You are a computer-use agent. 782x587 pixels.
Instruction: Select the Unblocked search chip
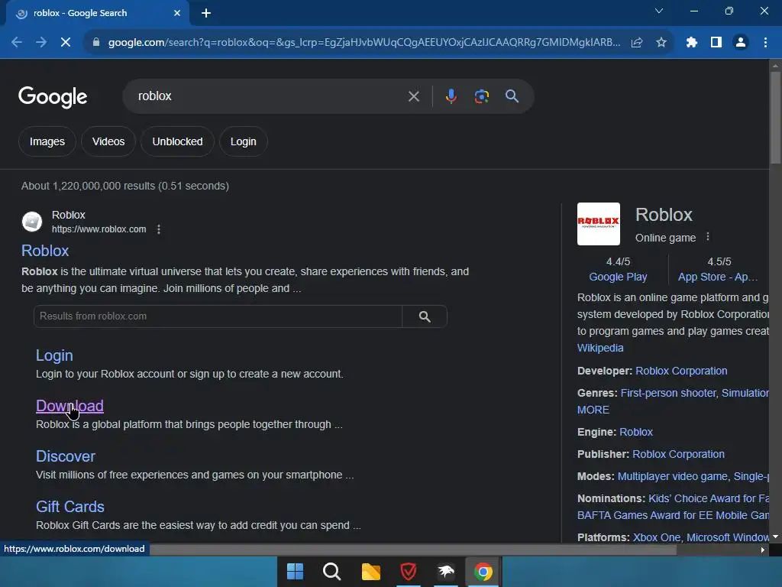[x=177, y=141]
